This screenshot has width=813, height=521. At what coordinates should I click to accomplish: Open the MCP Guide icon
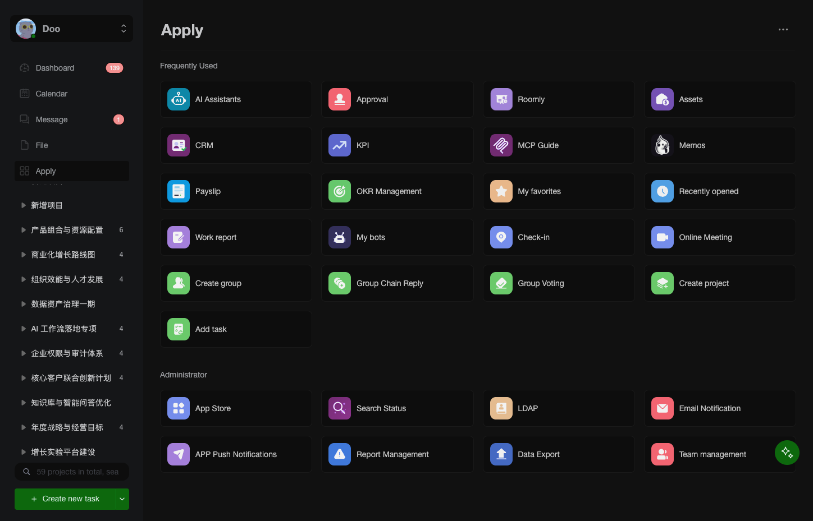pyautogui.click(x=501, y=145)
